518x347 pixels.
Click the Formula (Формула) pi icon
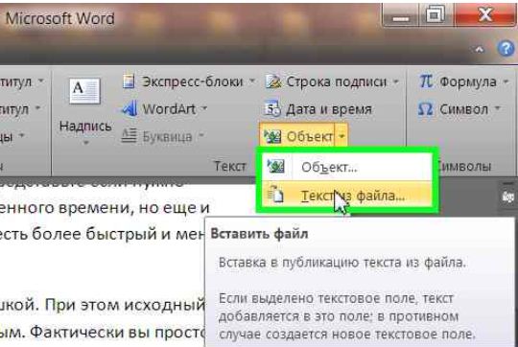click(426, 81)
